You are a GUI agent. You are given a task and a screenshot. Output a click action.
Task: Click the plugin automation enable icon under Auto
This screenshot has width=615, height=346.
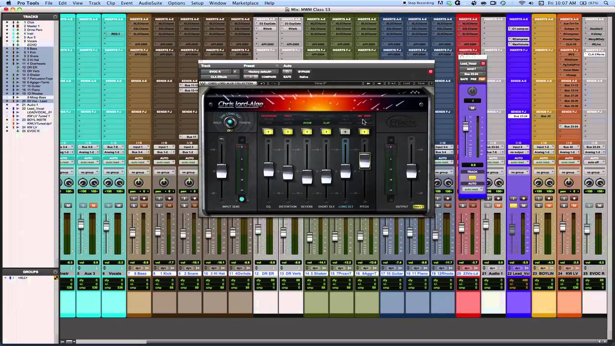tap(287, 71)
